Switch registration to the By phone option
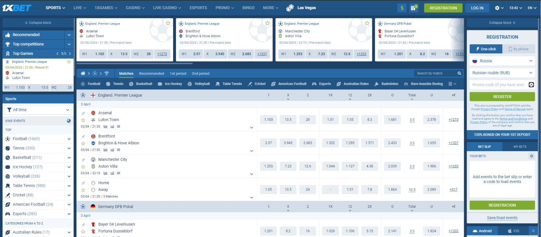Image resolution: width=541 pixels, height=237 pixels. point(519,49)
